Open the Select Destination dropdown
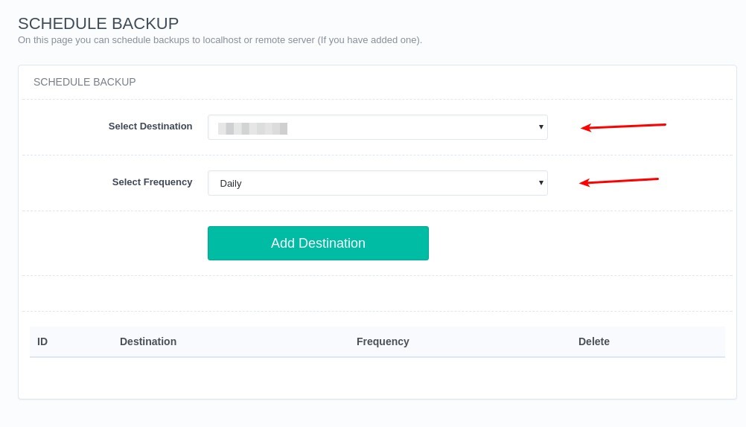 click(x=377, y=127)
